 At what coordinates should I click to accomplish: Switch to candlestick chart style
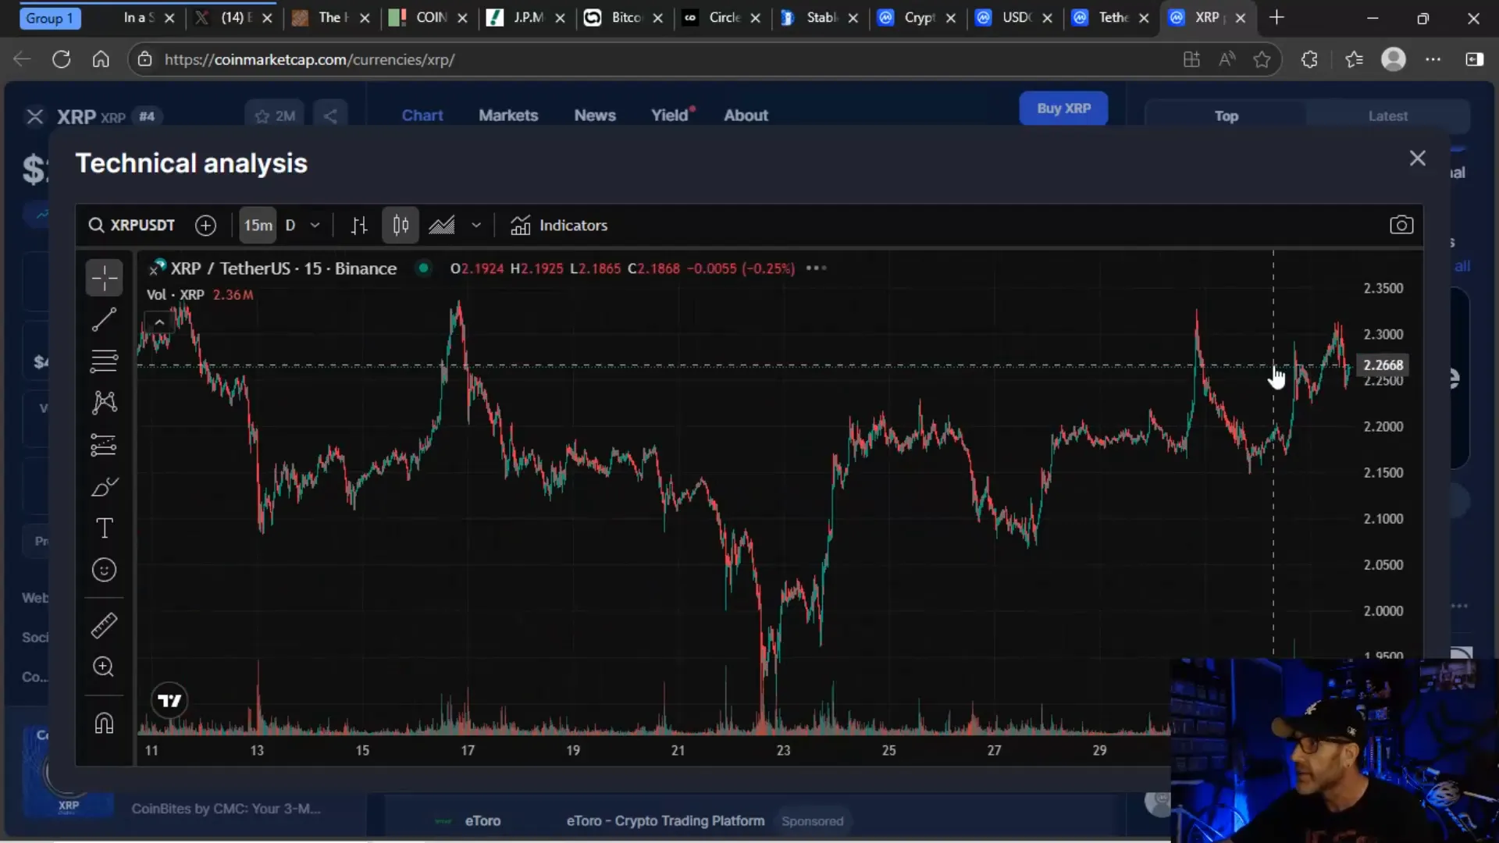point(401,226)
